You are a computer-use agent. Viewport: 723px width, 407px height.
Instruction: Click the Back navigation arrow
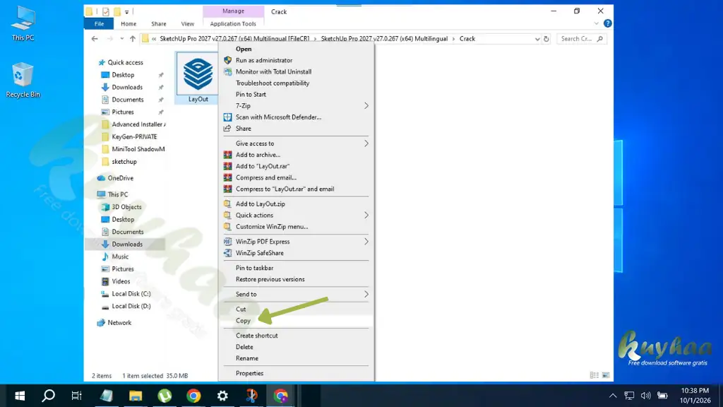point(95,39)
